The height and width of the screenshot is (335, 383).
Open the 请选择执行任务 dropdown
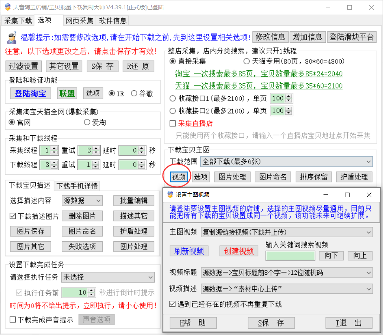tap(108, 277)
